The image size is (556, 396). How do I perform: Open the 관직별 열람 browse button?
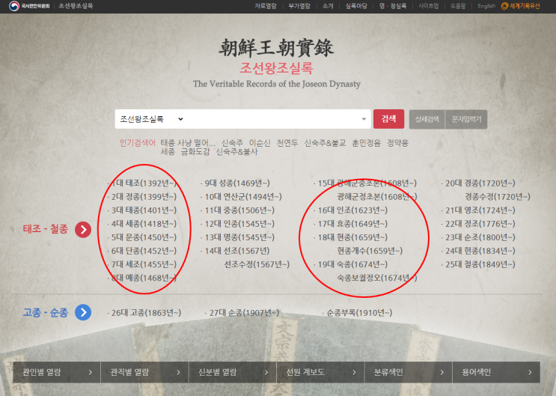coord(144,372)
